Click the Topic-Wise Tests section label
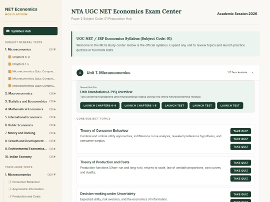 19,167
